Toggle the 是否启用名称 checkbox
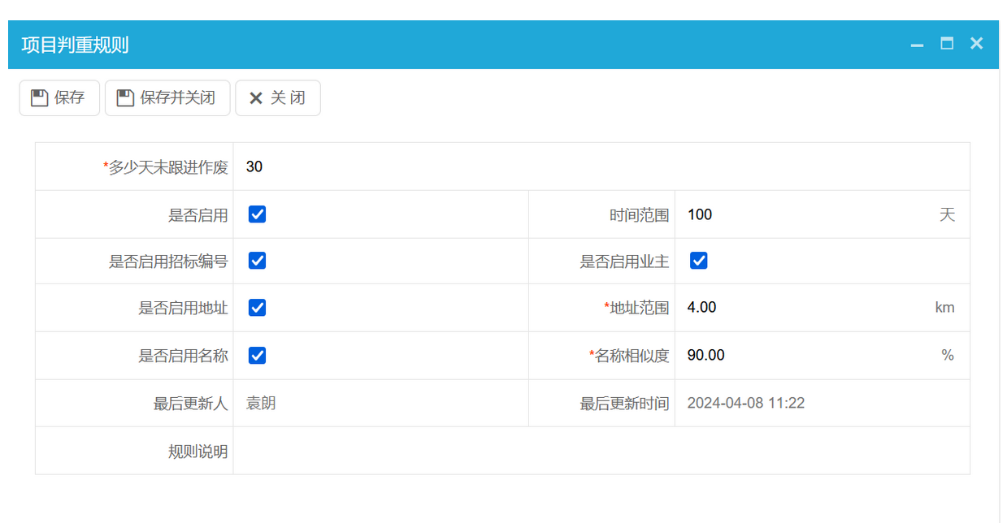 (256, 355)
